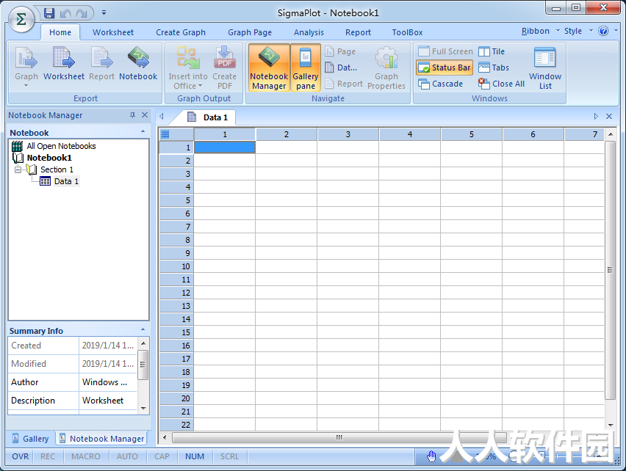This screenshot has width=626, height=471.
Task: Export Graph button in ribbon
Action: point(26,67)
